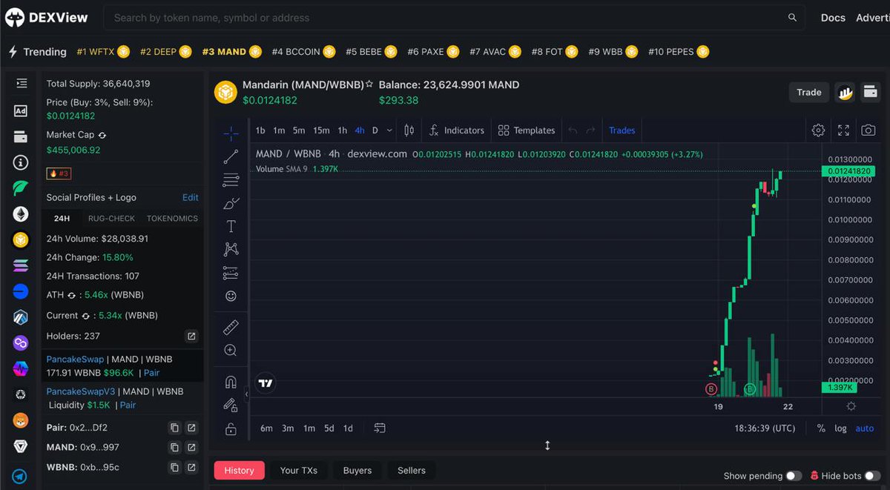Screen dimensions: 890x490
Task: Switch to the RUG-CHECK tab
Action: 111,219
